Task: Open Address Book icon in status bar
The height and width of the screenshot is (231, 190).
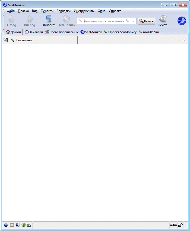Action: click(24, 225)
